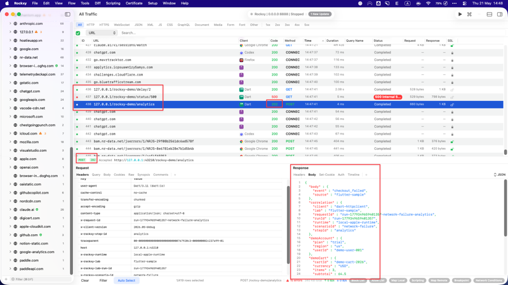Click the sidebar filter field
508x285 pixels.
(x=41, y=279)
